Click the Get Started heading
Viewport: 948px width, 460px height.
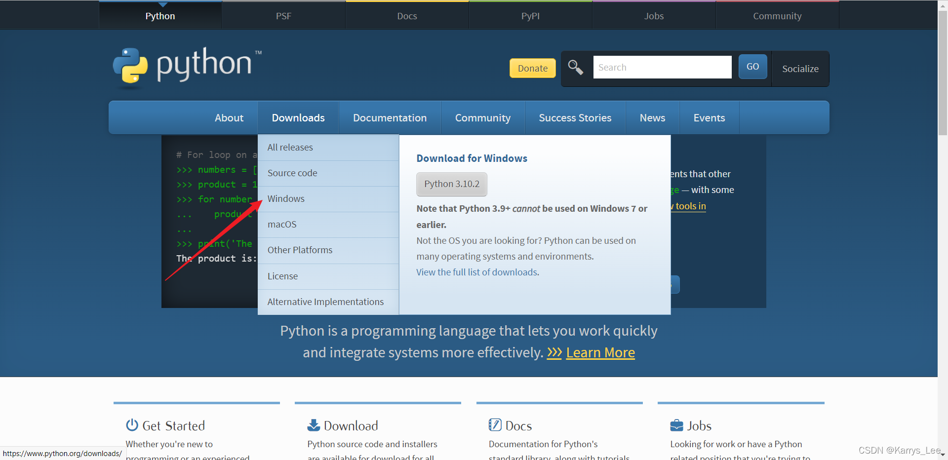point(173,426)
